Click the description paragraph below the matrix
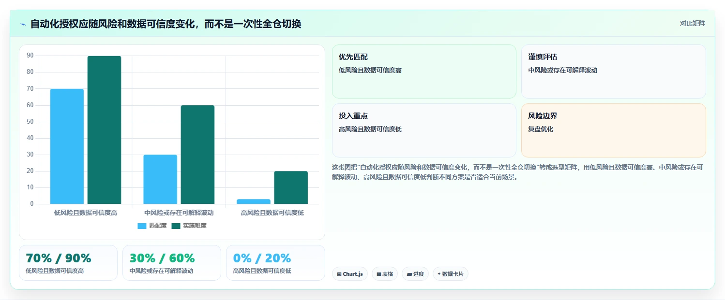The height and width of the screenshot is (300, 725). click(x=518, y=172)
